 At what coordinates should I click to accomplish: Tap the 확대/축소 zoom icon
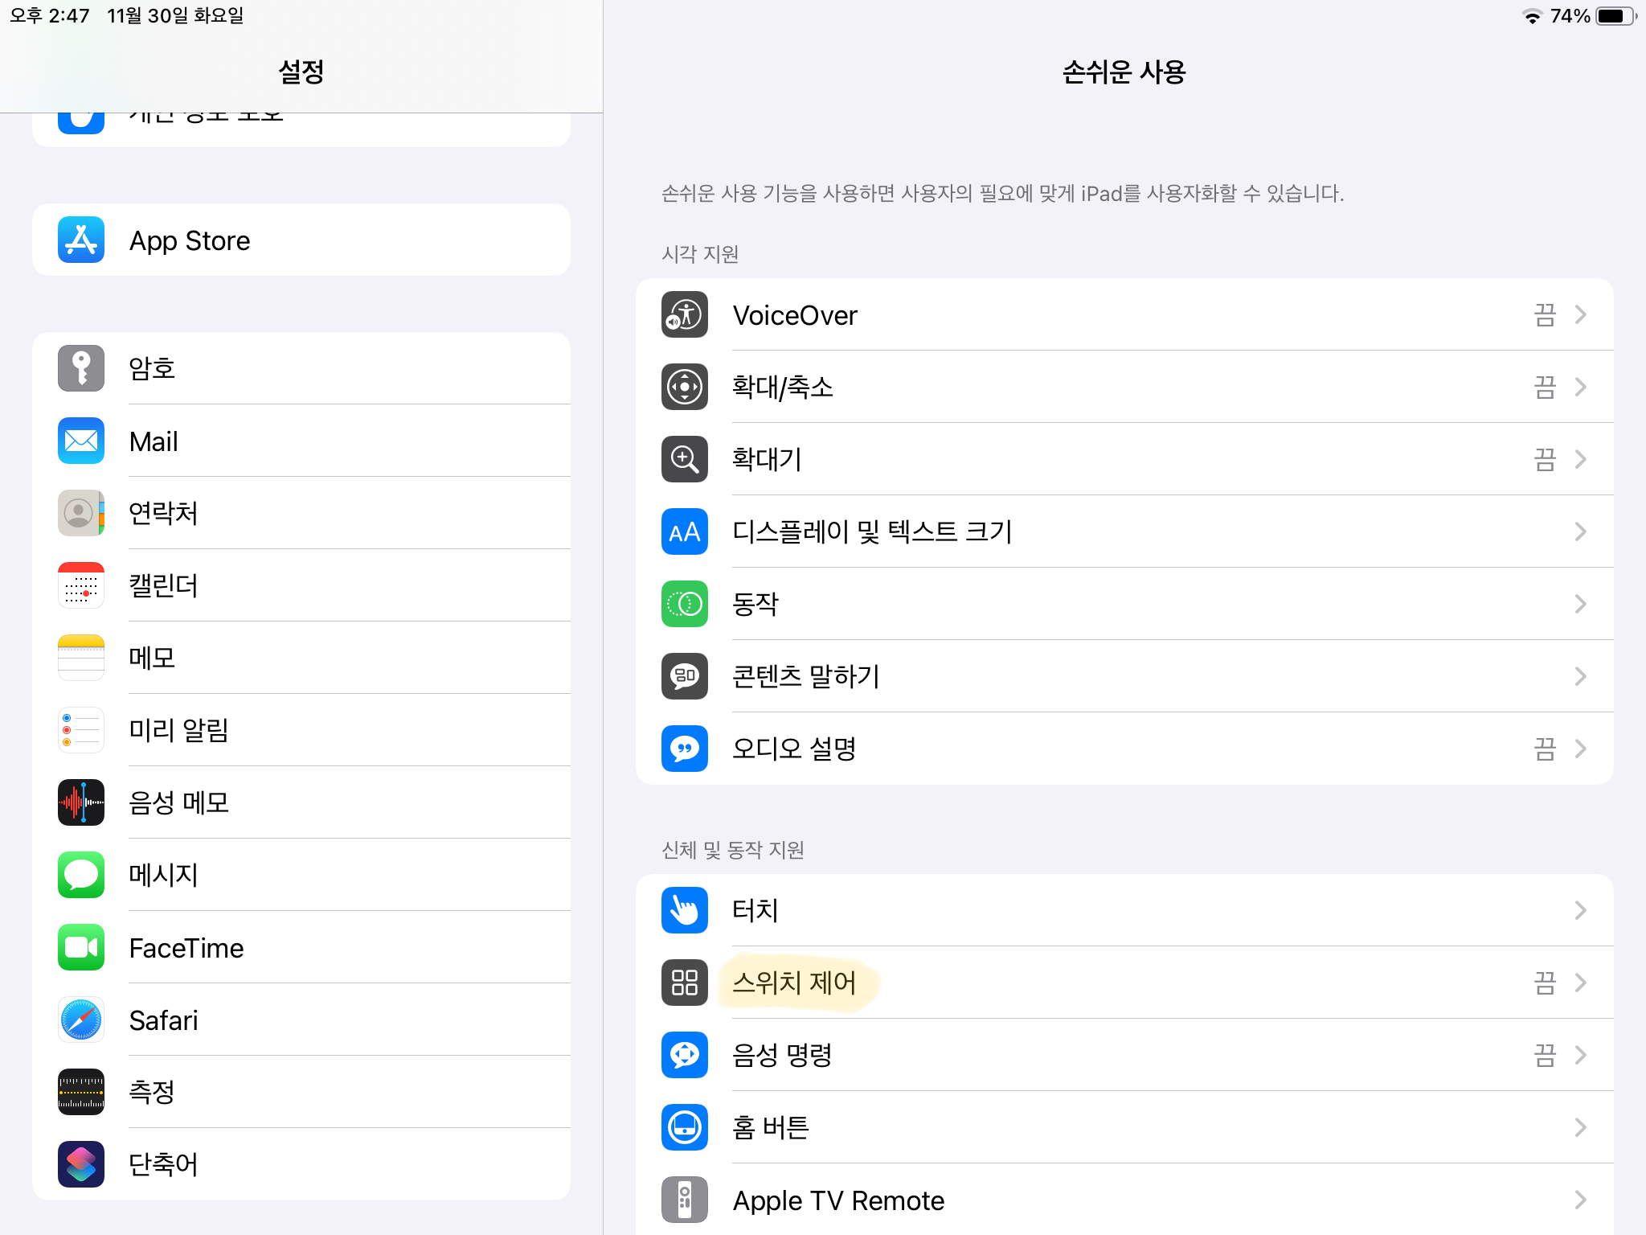684,387
